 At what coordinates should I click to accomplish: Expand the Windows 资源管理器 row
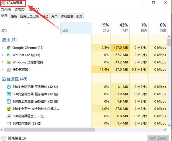click(2, 62)
